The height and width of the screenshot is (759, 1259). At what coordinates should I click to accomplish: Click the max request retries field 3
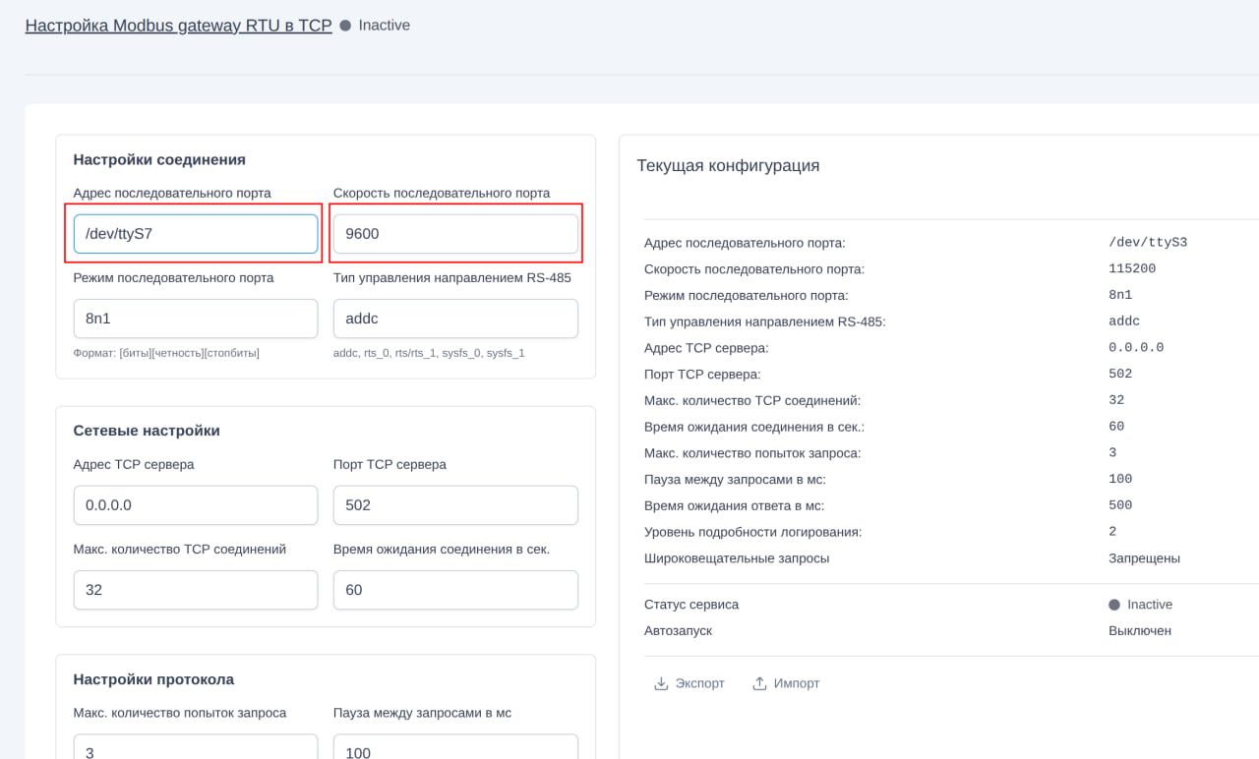(196, 746)
